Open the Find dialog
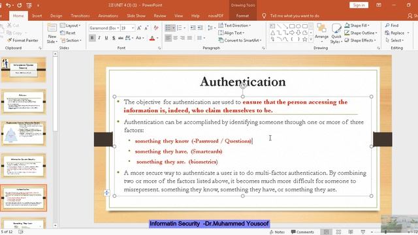The width and height of the screenshot is (418, 235). 392,25
